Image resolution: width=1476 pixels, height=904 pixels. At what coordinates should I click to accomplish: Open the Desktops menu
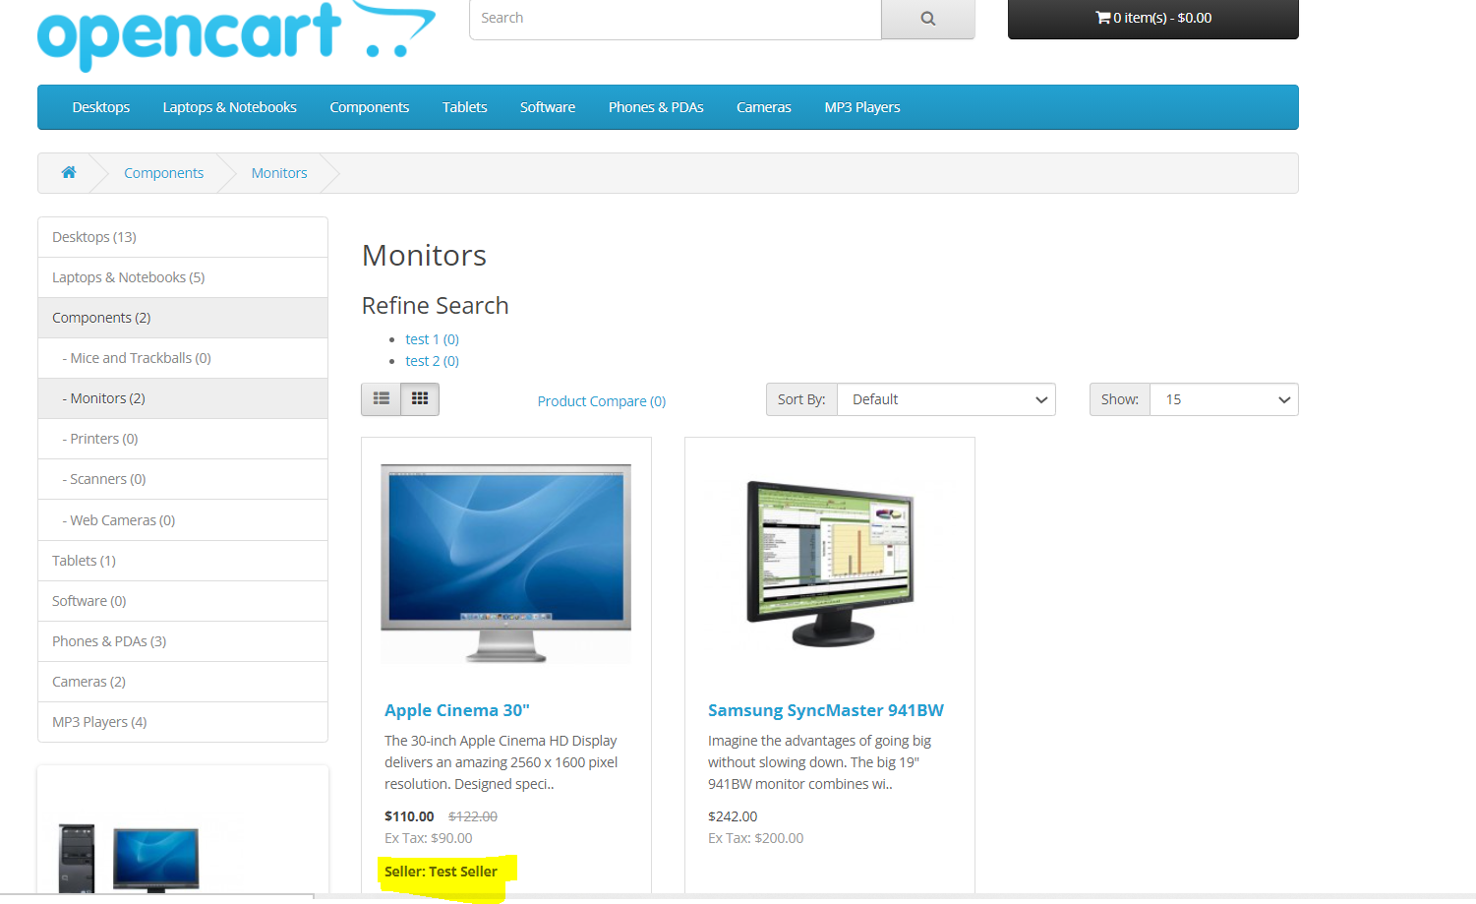101,107
